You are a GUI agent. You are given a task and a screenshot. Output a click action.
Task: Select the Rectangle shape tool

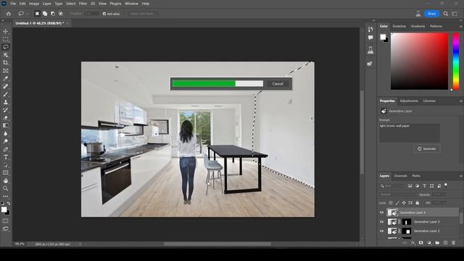(5, 173)
